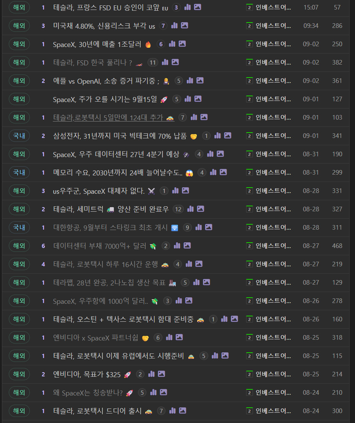Open post 테슬라,로봇택시 5일만에 124대 추가

[113, 118]
